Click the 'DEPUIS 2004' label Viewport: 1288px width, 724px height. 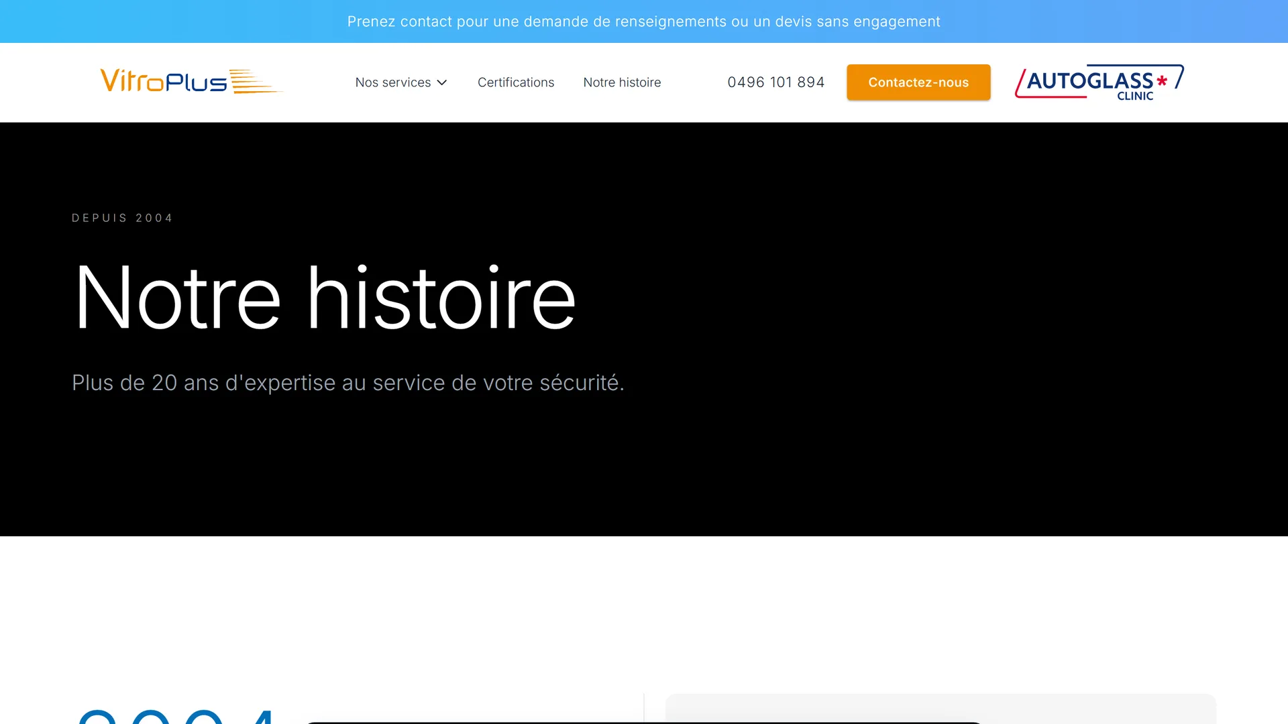[123, 218]
